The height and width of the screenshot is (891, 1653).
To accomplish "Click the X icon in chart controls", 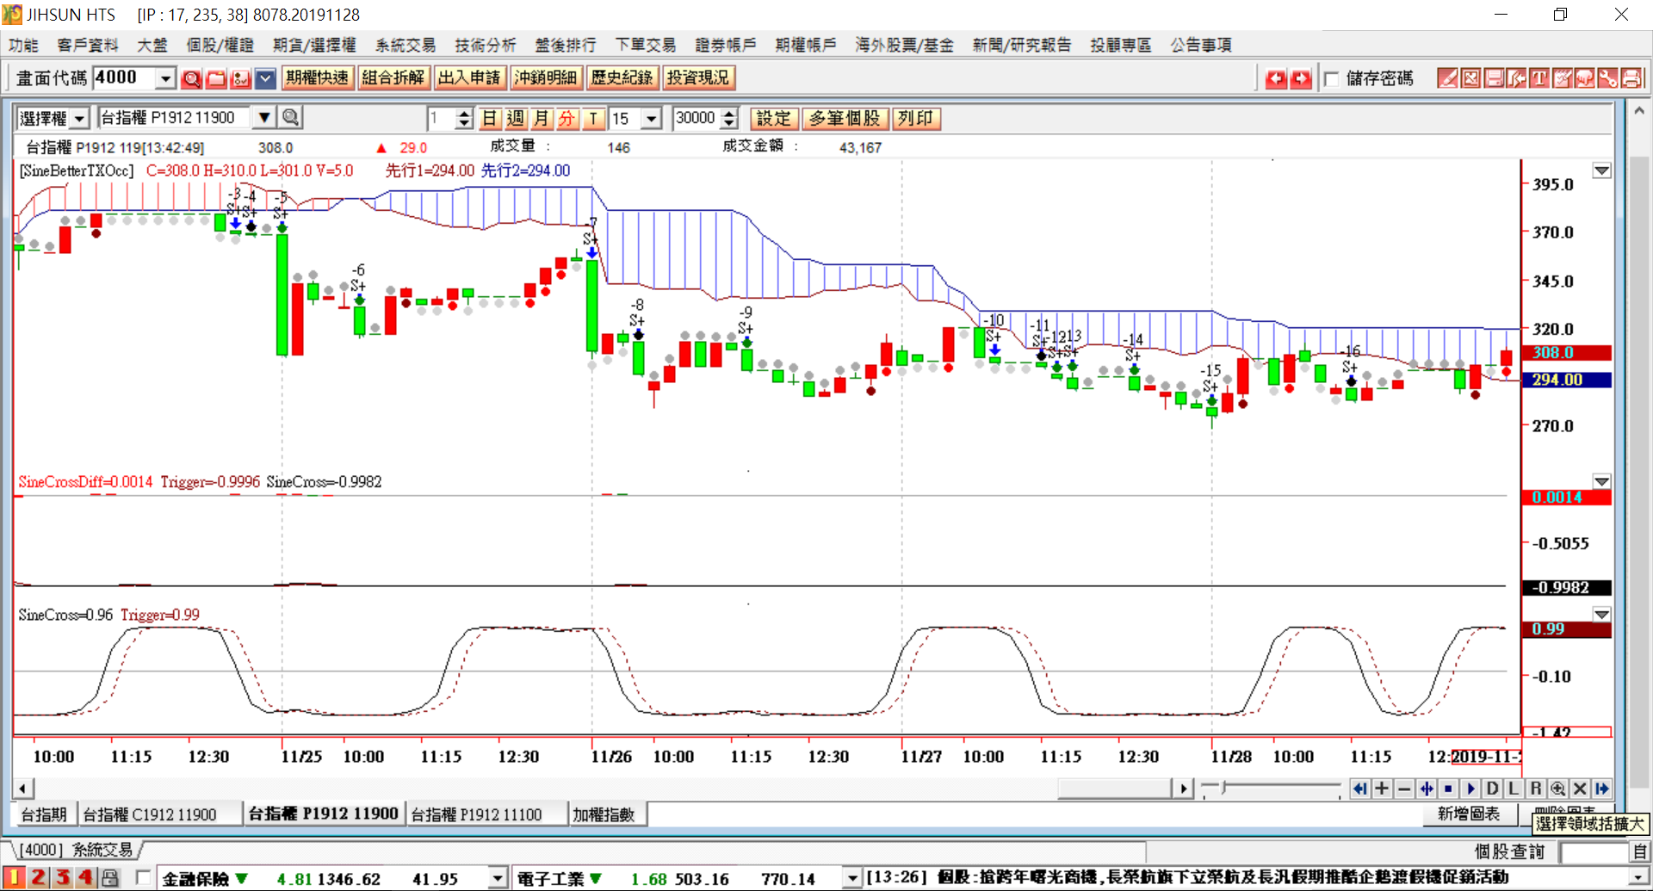I will click(x=1580, y=789).
